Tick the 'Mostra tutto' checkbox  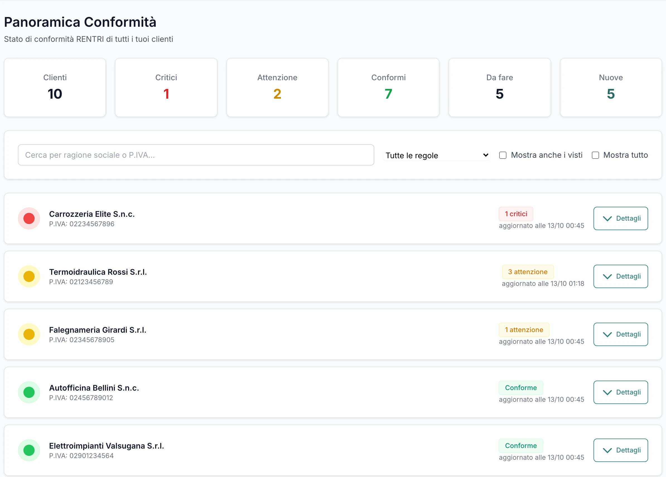[595, 155]
